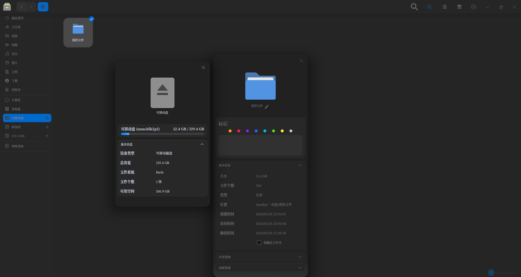Navigate forward with the arrow button
This screenshot has width=521, height=277.
click(x=31, y=7)
